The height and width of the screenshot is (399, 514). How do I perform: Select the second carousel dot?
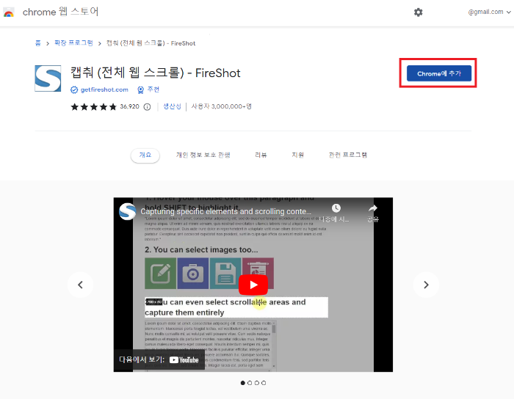(x=250, y=383)
